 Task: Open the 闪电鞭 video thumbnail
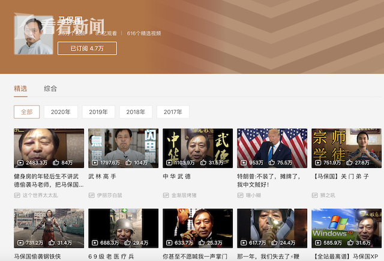point(123,148)
